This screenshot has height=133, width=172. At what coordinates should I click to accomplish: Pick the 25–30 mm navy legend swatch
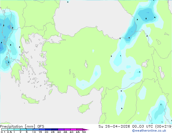coord(55,129)
